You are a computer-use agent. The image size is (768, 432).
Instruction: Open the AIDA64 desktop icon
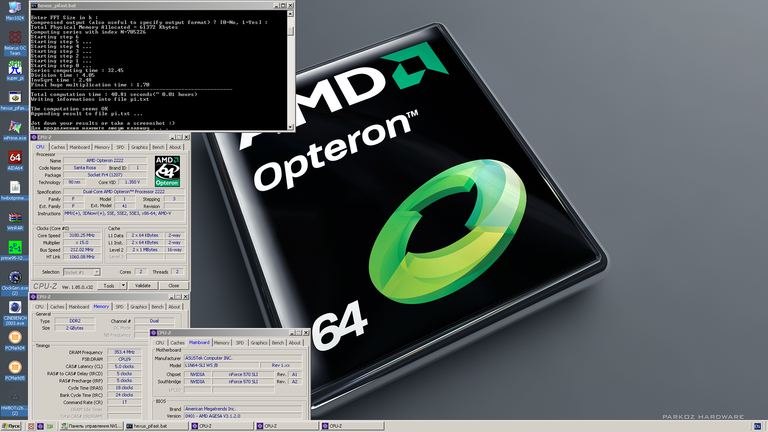pyautogui.click(x=15, y=160)
